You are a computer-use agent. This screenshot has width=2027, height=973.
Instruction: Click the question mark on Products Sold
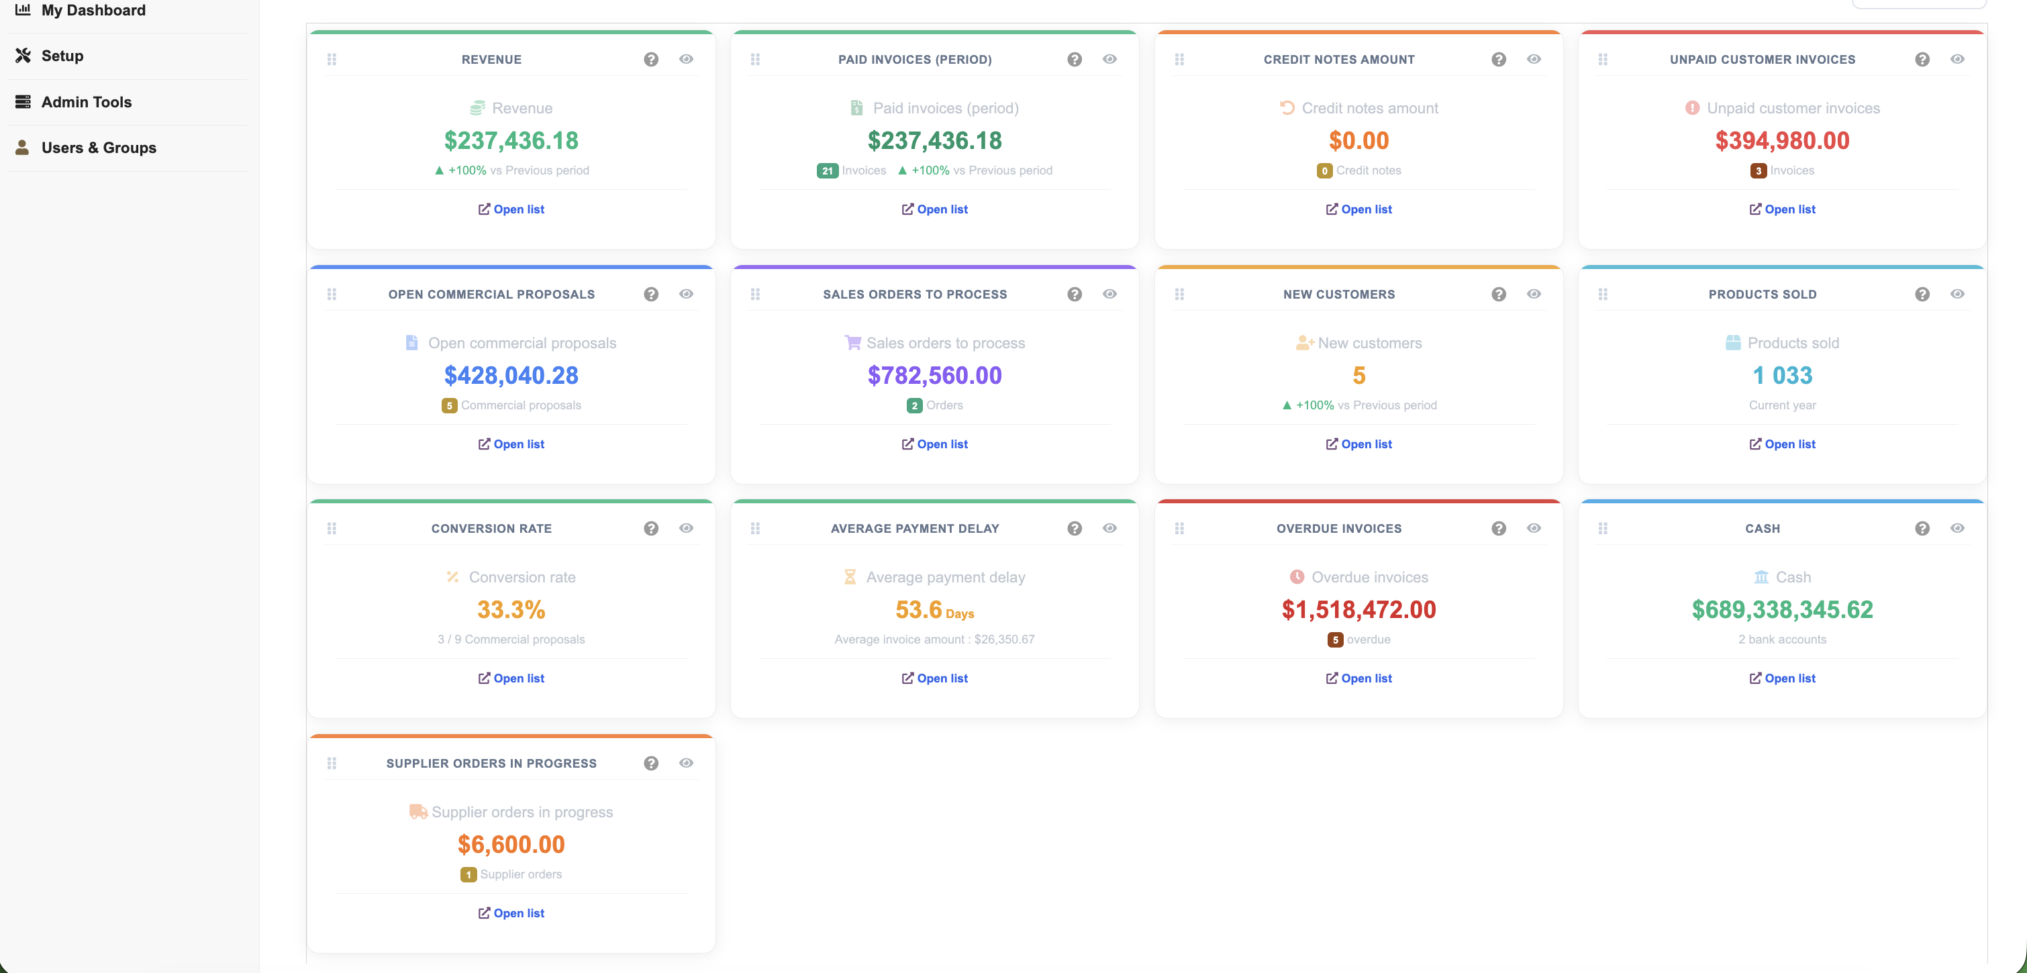click(1922, 294)
